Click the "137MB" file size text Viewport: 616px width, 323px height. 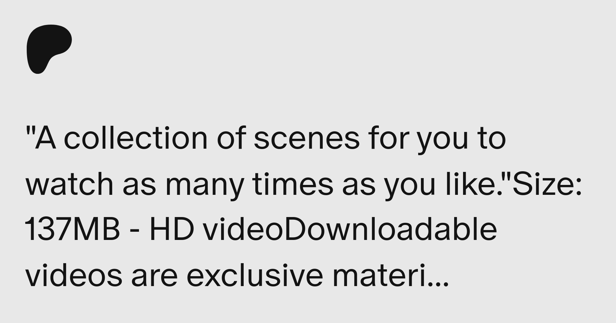[73, 230]
